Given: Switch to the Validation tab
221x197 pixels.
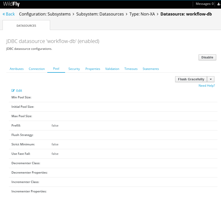Looking at the screenshot, I should [x=112, y=69].
